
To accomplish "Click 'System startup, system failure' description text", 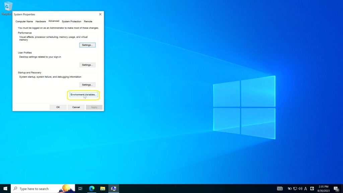I will [x=50, y=77].
